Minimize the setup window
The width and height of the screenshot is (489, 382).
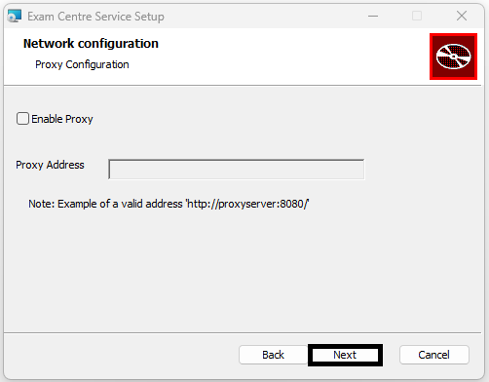(373, 16)
